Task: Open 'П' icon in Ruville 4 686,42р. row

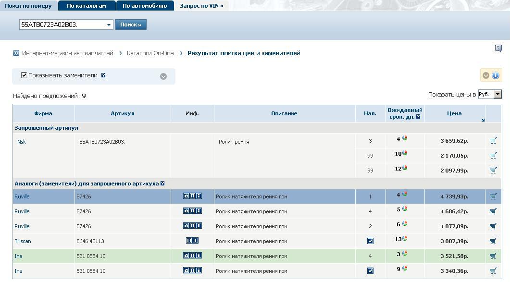Action: [193, 211]
